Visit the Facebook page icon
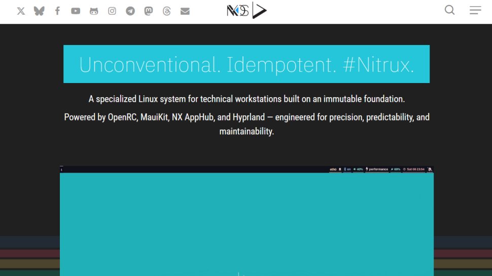Screen dimensions: 492x276 click(57, 11)
